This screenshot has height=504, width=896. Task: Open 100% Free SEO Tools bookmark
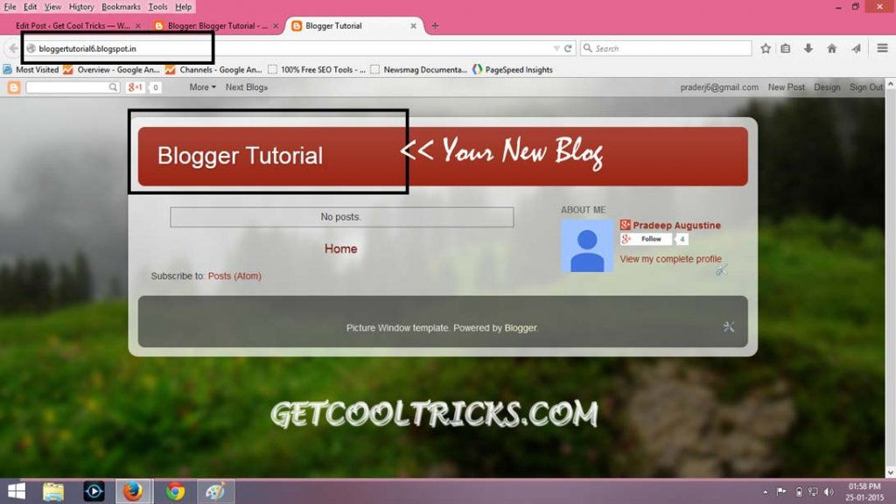point(317,70)
